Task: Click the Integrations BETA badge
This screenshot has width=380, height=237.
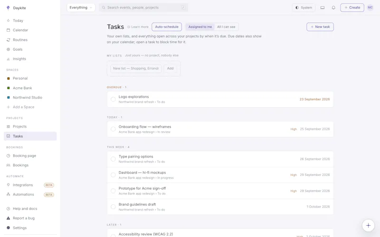Action: click(49, 185)
